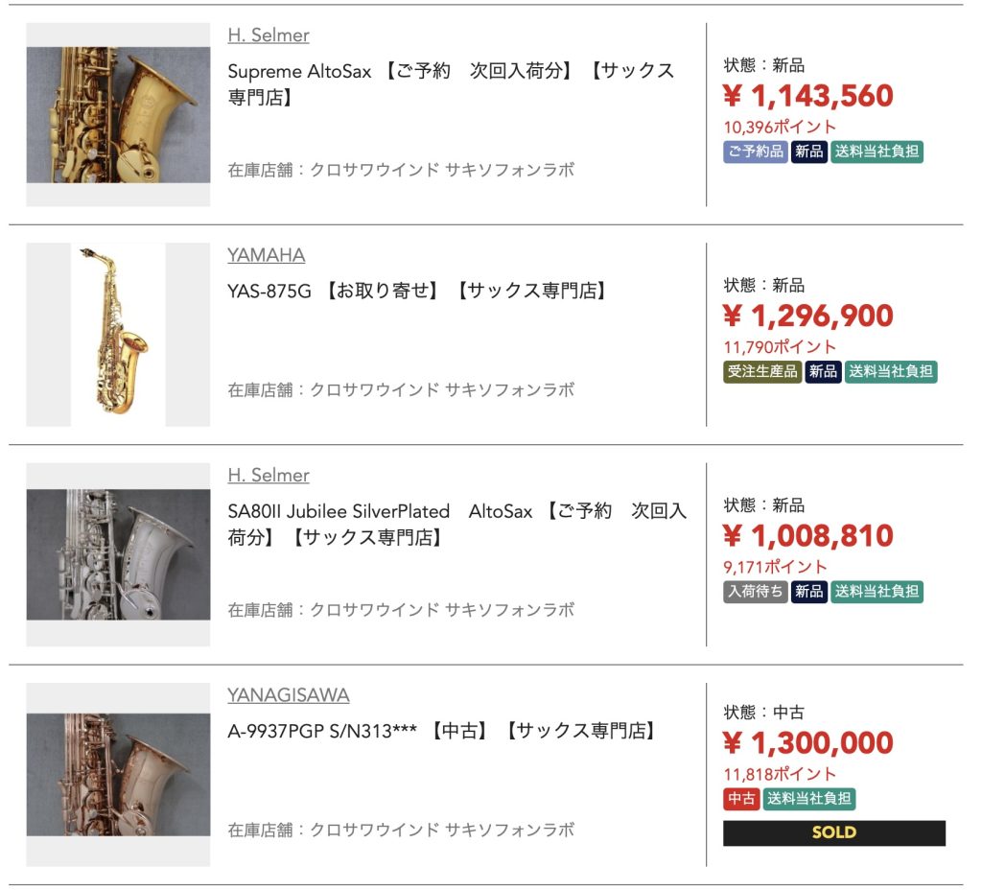Open the YAMAHA YAS-875G saxophone image

pyautogui.click(x=118, y=335)
